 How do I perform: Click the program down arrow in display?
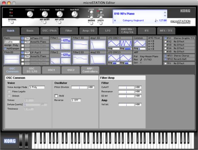[165, 15]
